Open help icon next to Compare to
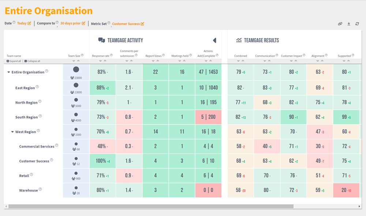The height and width of the screenshot is (216, 366). [57, 22]
